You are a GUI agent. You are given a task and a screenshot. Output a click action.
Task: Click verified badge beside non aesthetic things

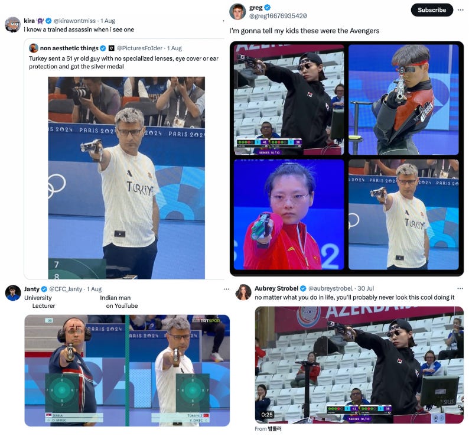[x=103, y=48]
